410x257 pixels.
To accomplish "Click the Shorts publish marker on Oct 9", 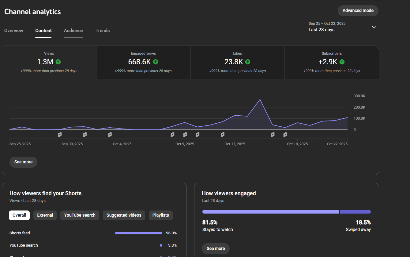I will coord(185,135).
